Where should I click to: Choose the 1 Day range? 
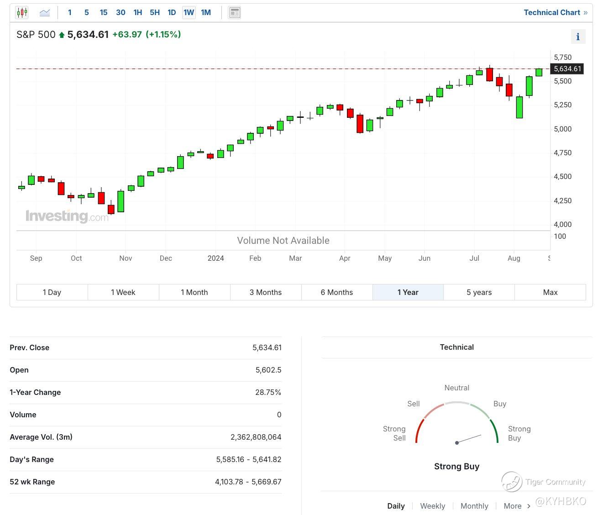[52, 292]
